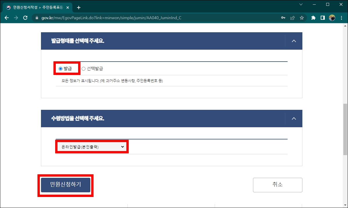The image size is (348, 208).
Task: Click the share icon in the toolbar
Action: tap(293, 17)
